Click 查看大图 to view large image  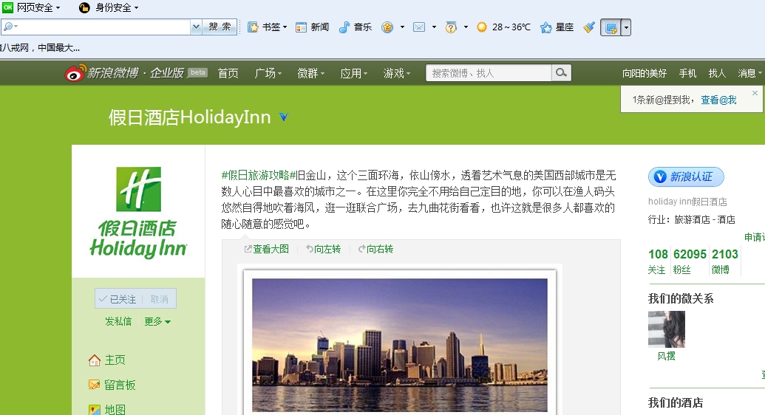point(266,249)
